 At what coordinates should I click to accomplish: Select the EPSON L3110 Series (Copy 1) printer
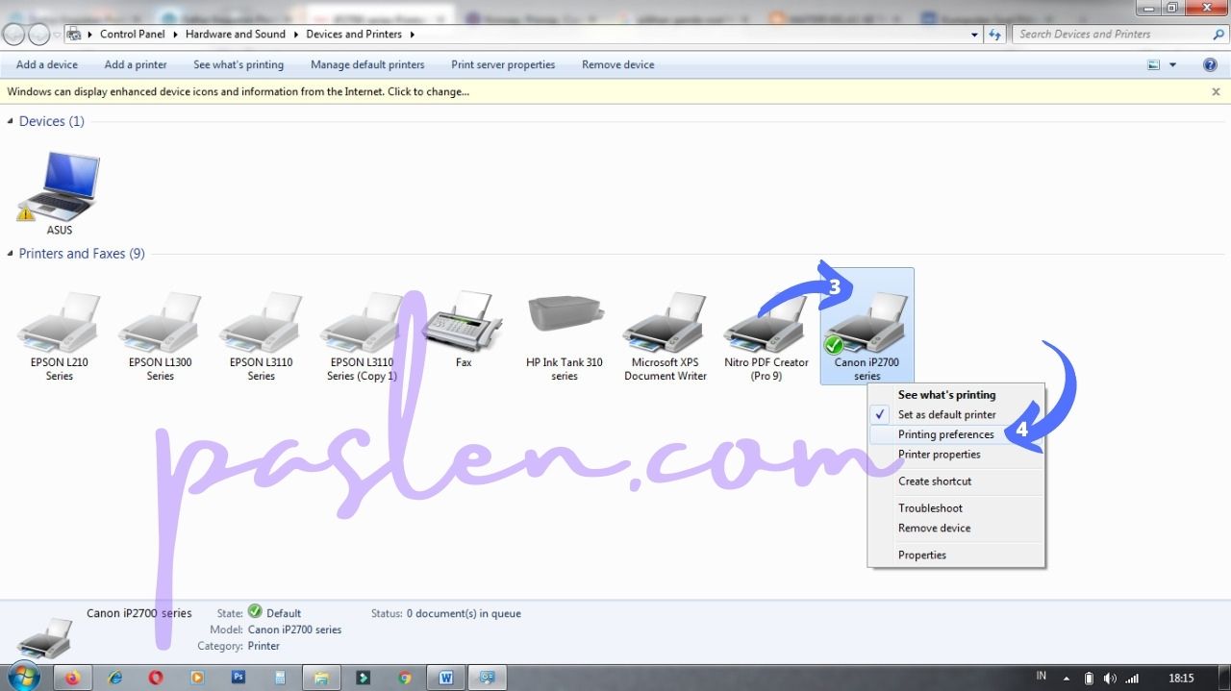point(362,323)
